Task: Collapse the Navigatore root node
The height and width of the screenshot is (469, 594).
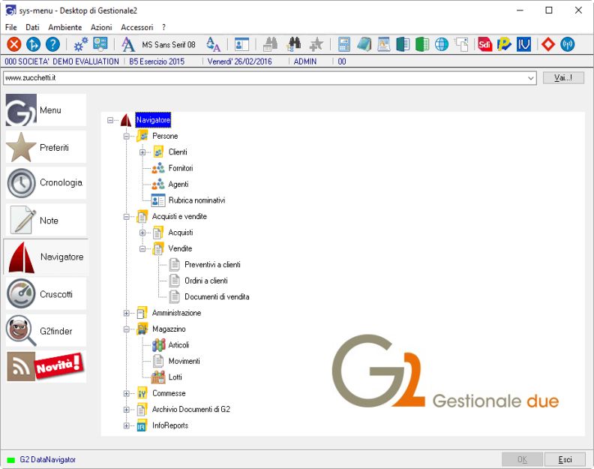Action: 110,120
